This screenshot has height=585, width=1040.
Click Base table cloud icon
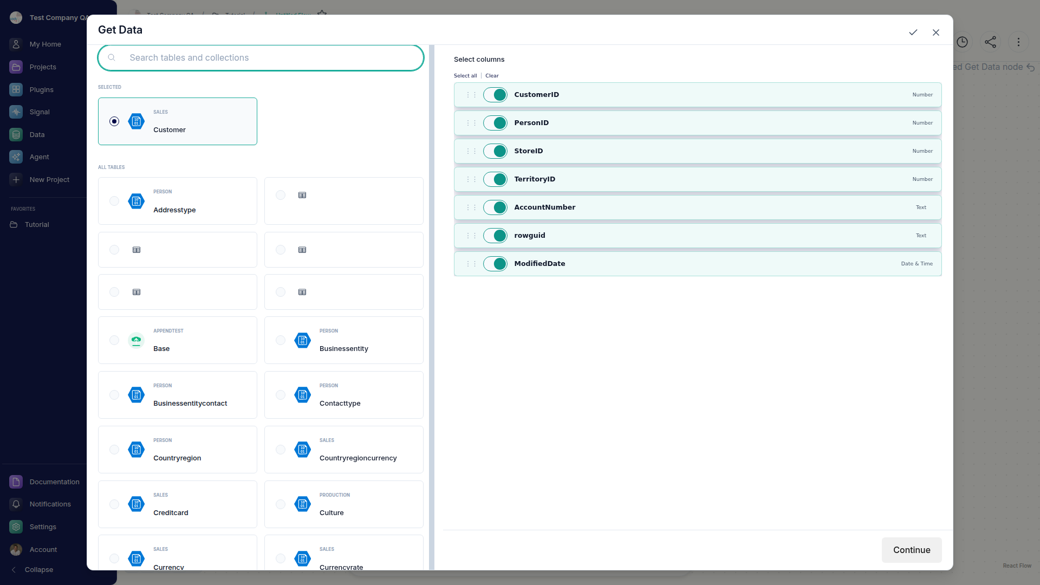point(136,340)
